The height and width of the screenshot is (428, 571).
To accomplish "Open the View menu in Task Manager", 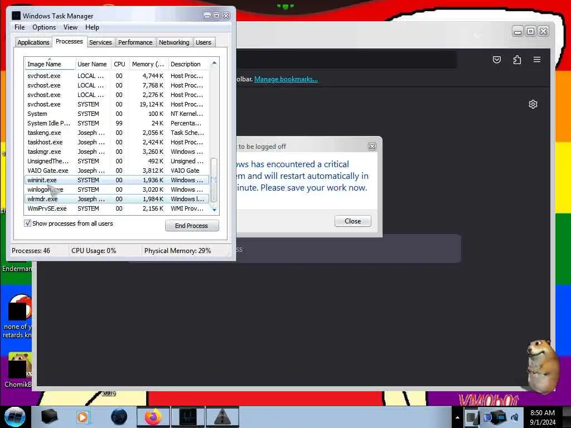I will [70, 27].
